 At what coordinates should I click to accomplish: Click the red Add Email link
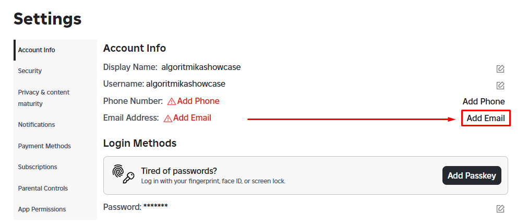192,118
